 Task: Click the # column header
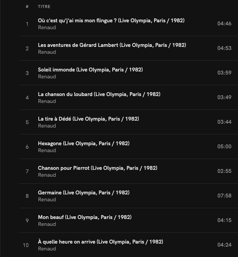[27, 7]
